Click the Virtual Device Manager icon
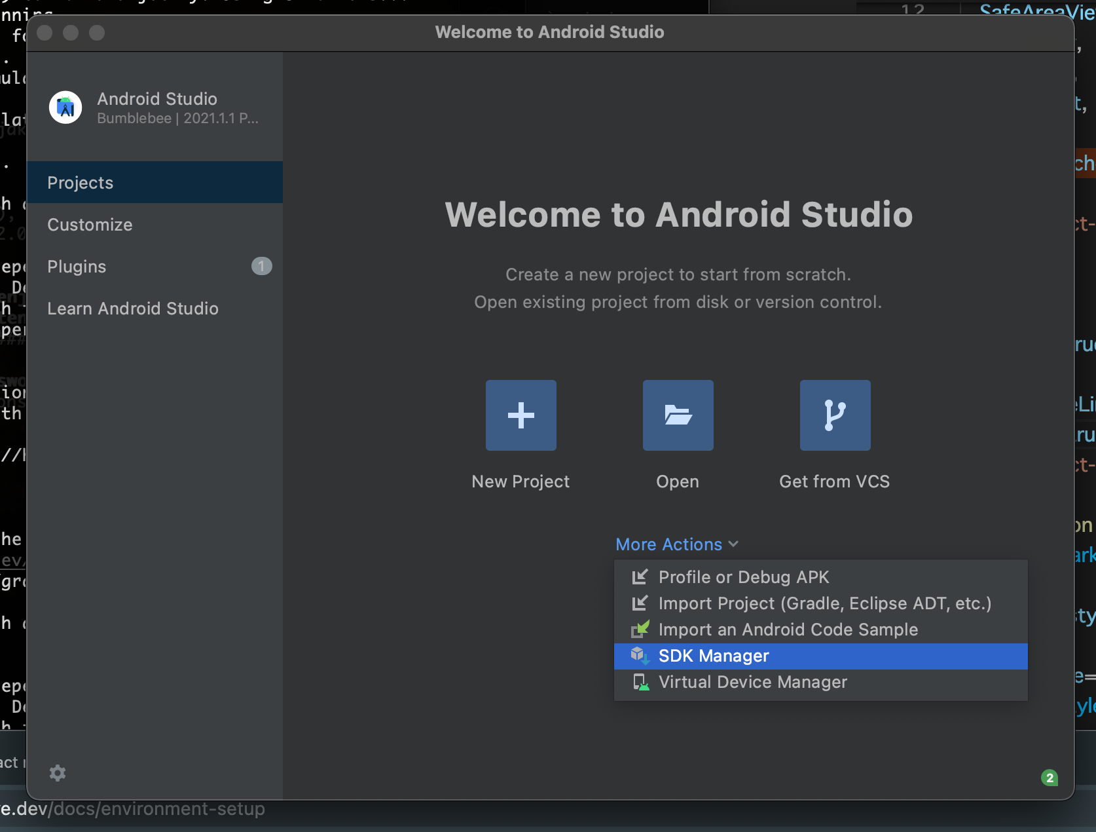1096x832 pixels. [x=640, y=682]
